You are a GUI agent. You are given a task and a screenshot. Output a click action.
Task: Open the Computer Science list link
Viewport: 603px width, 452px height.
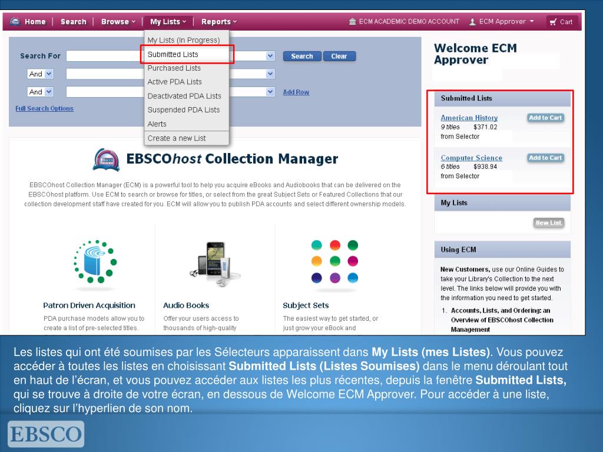point(472,158)
